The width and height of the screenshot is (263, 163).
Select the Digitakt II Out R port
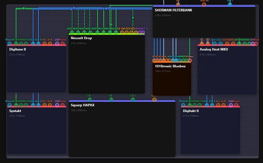point(212,105)
